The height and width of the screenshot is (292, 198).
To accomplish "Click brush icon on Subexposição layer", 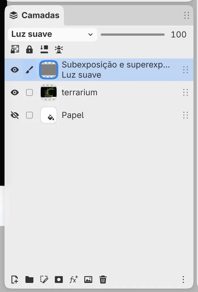I will pyautogui.click(x=29, y=70).
